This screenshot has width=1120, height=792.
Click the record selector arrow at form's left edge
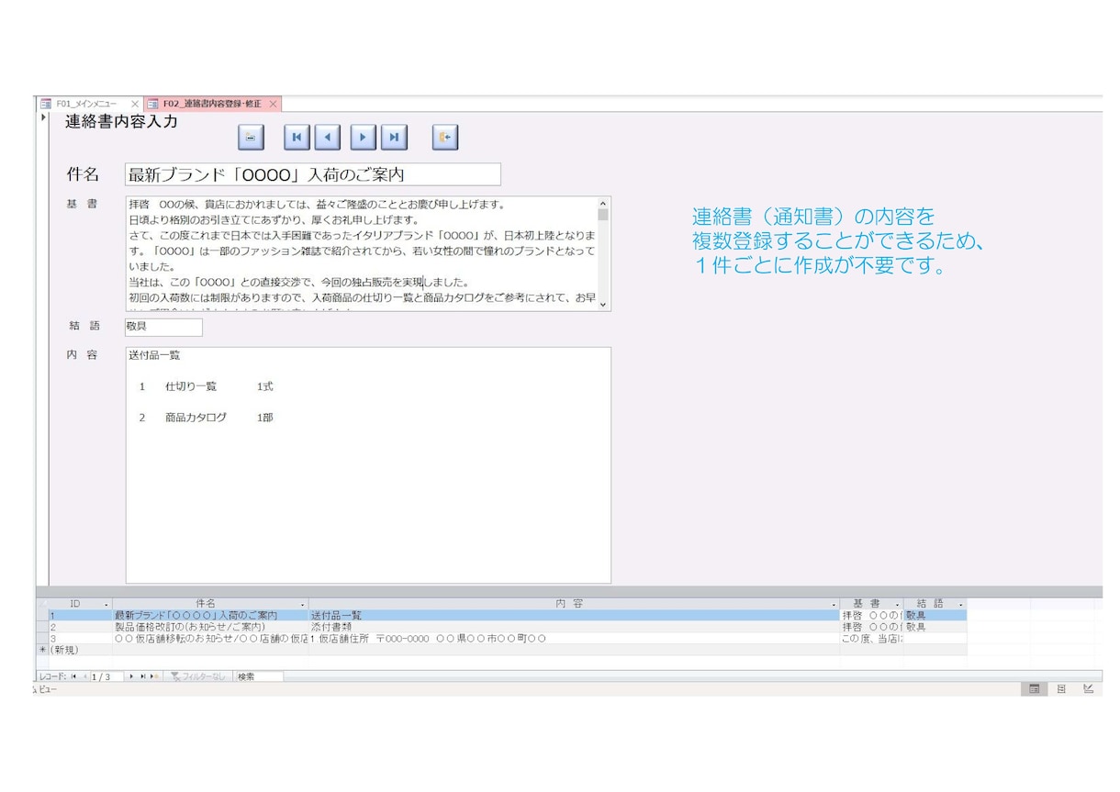coord(43,117)
